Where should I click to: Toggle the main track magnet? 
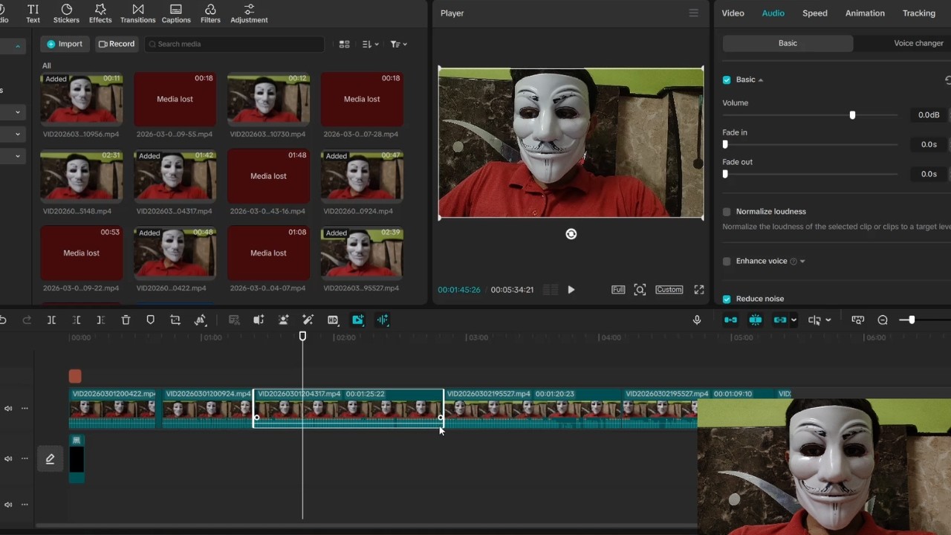730,320
